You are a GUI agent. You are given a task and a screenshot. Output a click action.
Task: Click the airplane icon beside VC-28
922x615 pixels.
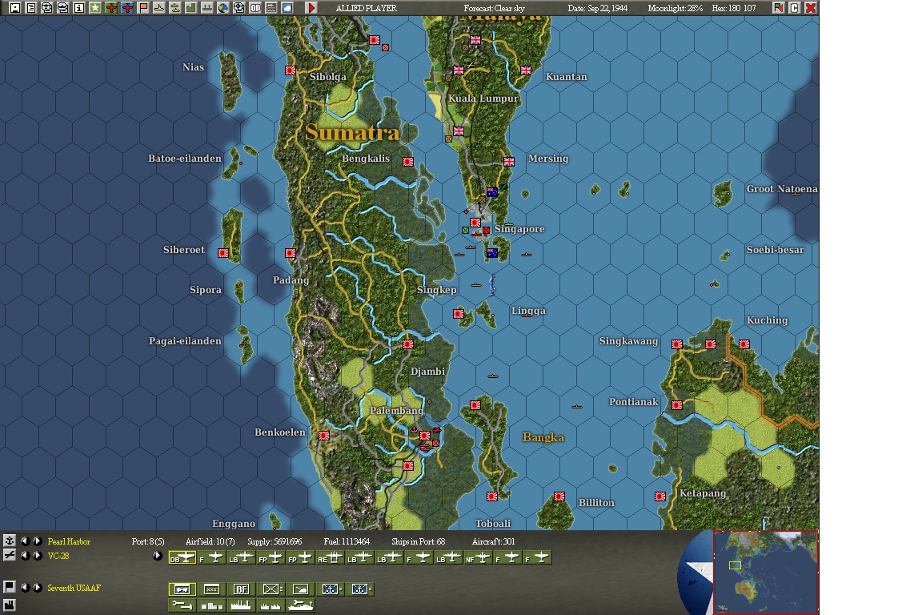coord(10,554)
